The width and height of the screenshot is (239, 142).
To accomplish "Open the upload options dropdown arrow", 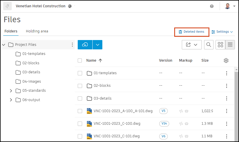I will 97,45.
